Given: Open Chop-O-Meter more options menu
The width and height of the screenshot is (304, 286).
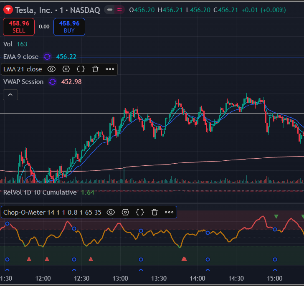Looking at the screenshot, I should tap(169, 213).
